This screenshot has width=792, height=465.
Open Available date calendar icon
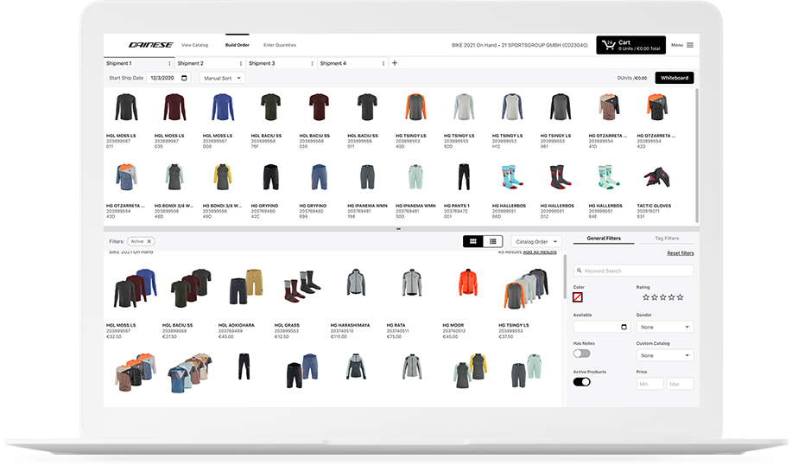tap(624, 327)
